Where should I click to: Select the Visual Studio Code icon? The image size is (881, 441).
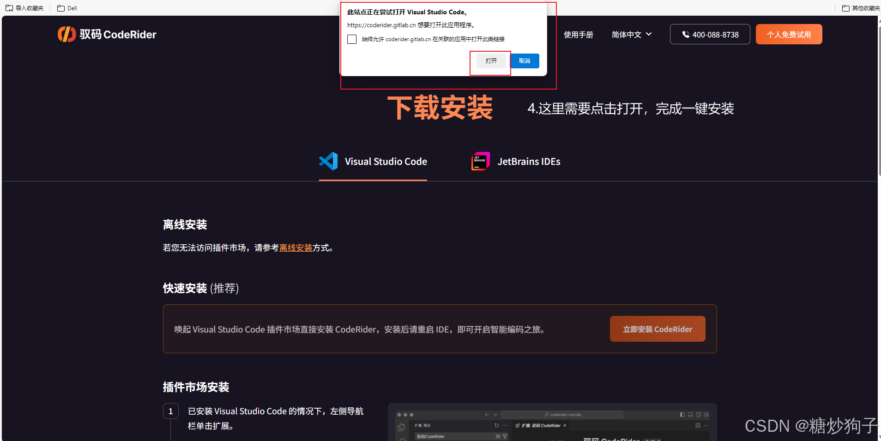click(x=328, y=161)
